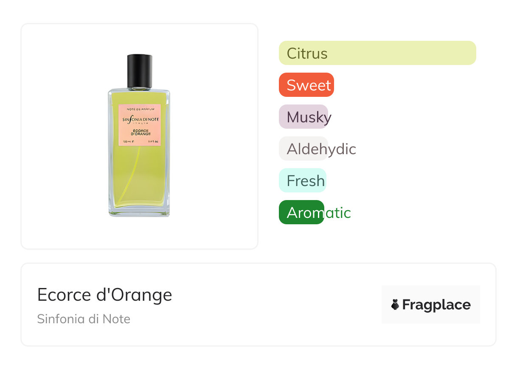Click the Note de Parfum text on label
Viewport: 517px width, 367px height.
click(140, 110)
